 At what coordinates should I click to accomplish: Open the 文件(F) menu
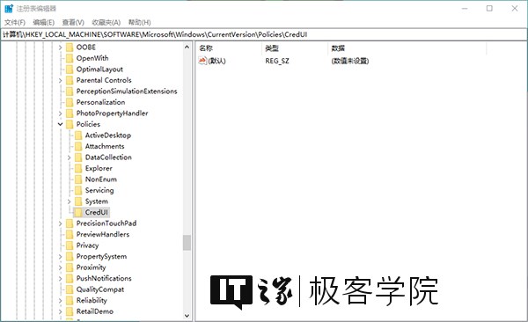15,22
